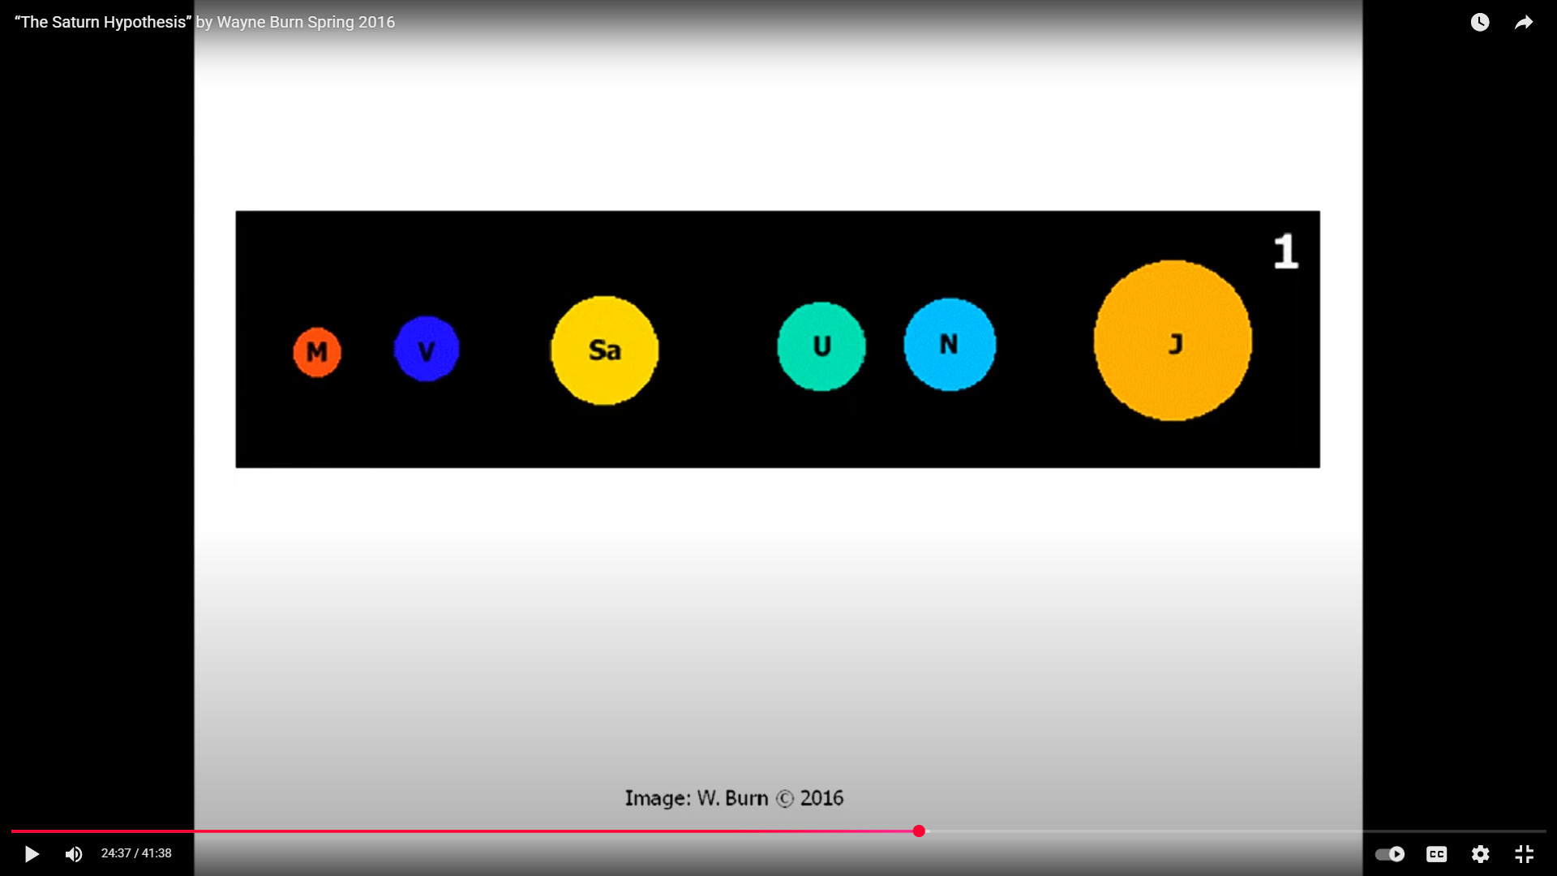
Task: Seek to unplayed part of timeline
Action: [1216, 831]
